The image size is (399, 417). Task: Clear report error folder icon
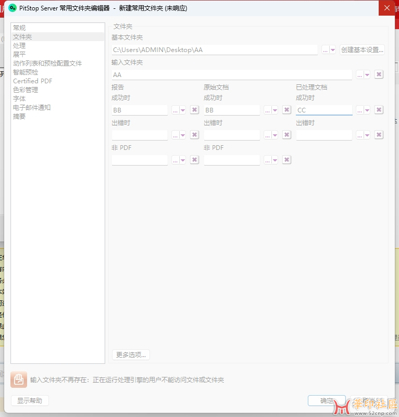tap(194, 135)
